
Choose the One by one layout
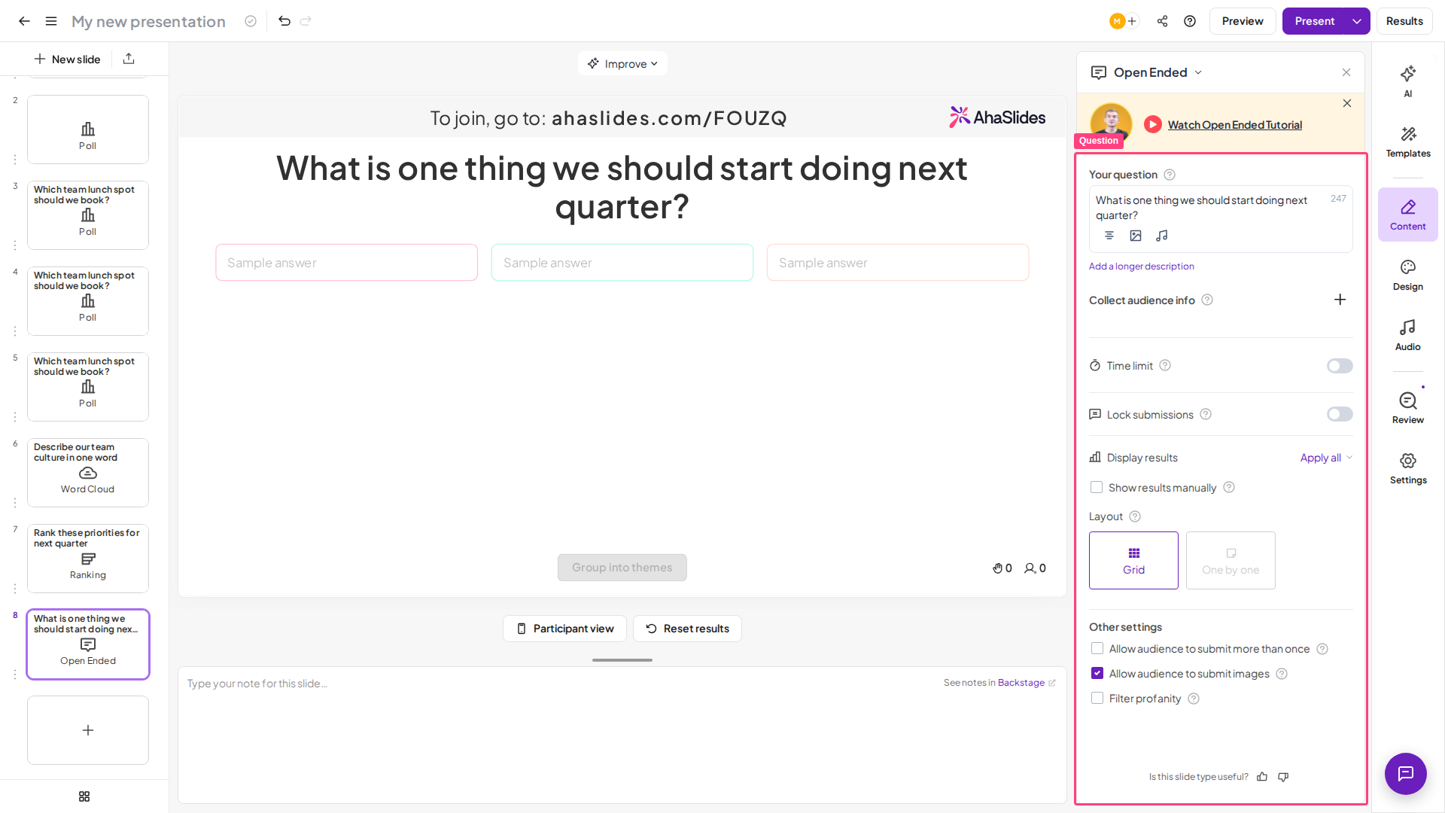(x=1231, y=560)
